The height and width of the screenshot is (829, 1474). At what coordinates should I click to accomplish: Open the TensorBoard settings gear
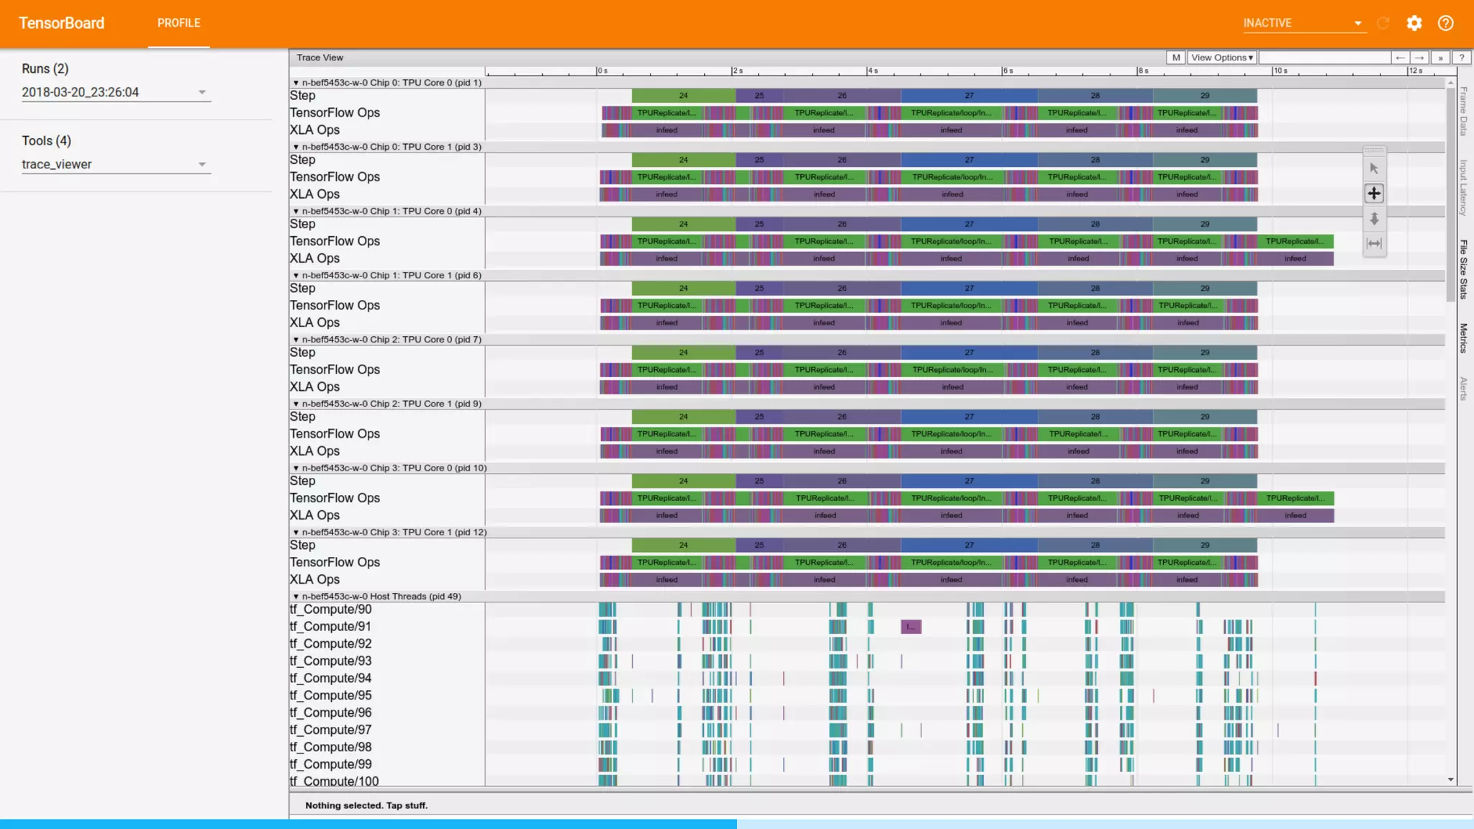(1414, 23)
